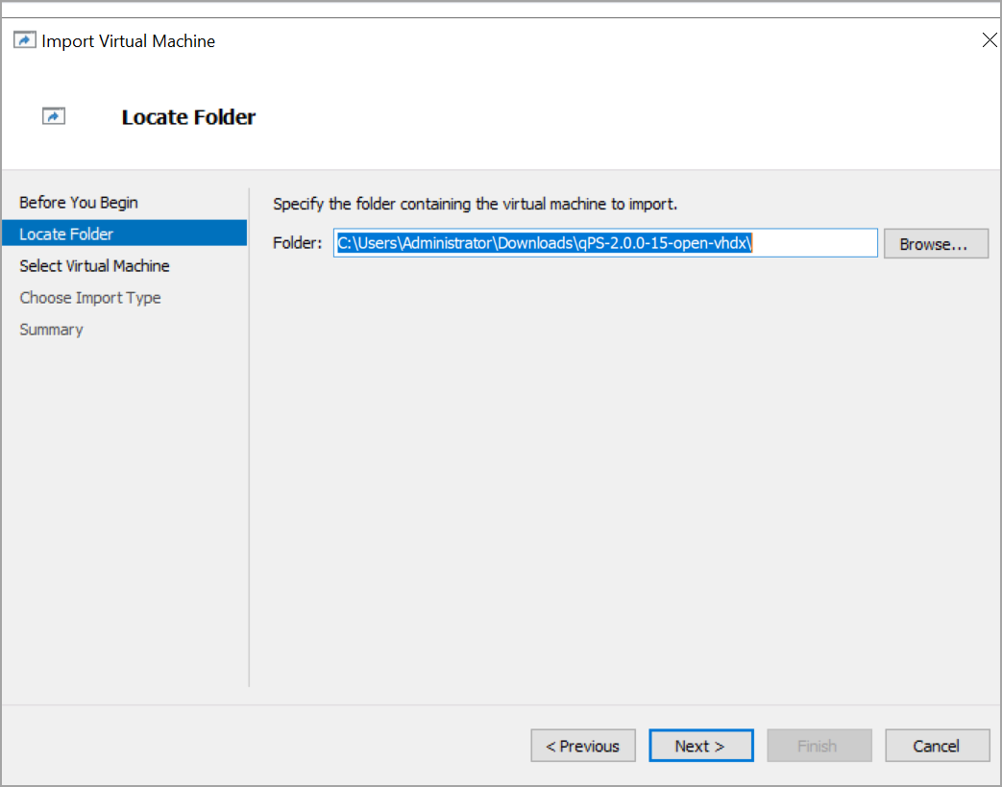Click the grayed-out Finish button
This screenshot has height=787, width=1002.
[x=819, y=745]
